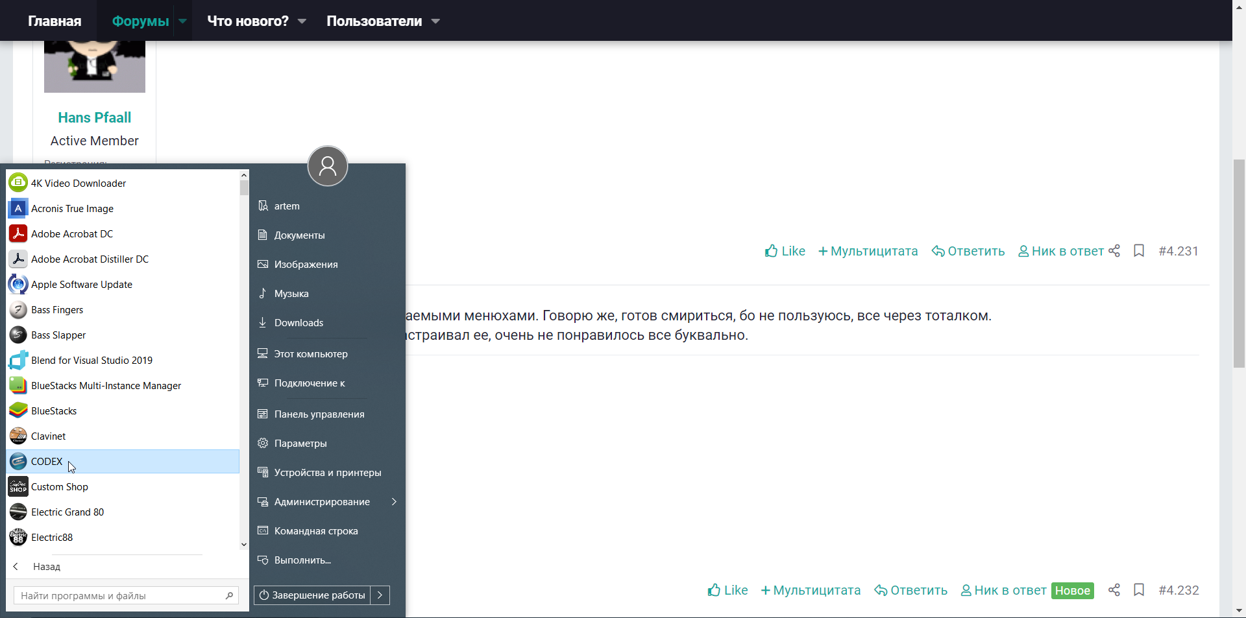Click the programs list scroll up arrow
The image size is (1246, 618).
pos(244,175)
